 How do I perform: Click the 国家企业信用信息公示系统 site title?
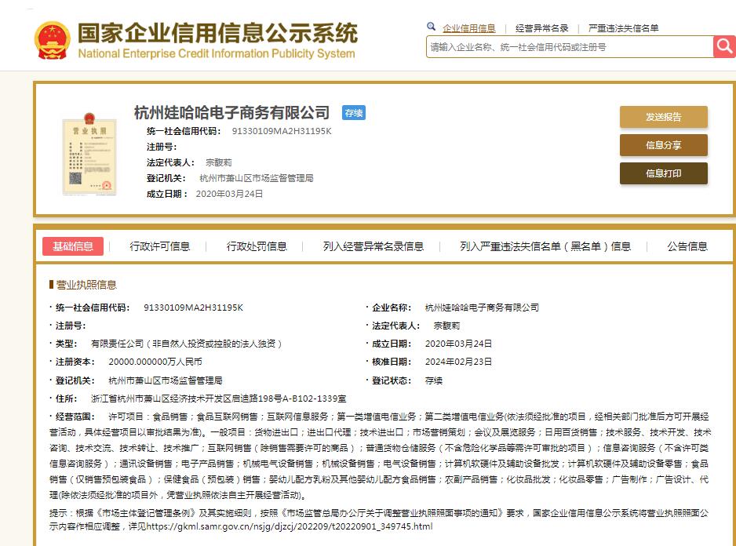(217, 34)
